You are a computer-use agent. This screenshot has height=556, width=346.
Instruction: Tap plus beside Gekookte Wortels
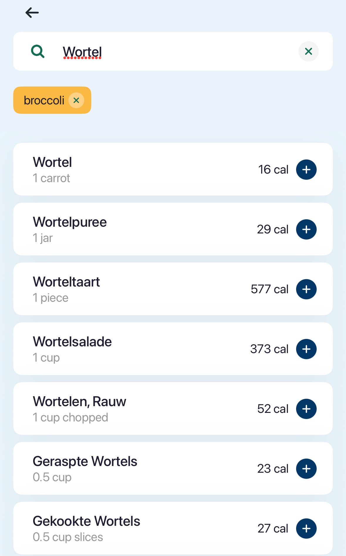pyautogui.click(x=306, y=528)
